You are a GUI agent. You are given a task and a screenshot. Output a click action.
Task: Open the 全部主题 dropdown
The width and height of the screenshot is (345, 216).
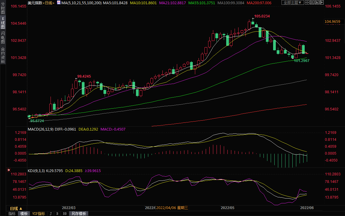click(293, 3)
